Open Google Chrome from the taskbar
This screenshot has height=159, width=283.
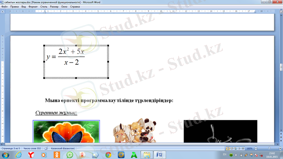click(108, 155)
